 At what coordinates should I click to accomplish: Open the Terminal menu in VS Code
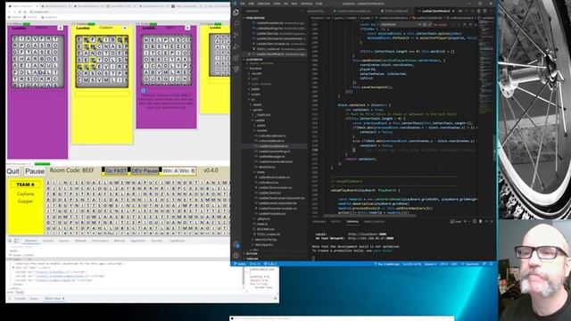click(307, 4)
